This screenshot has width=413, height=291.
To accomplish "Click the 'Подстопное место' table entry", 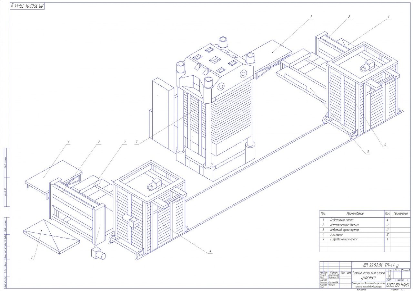I will pos(342,220).
